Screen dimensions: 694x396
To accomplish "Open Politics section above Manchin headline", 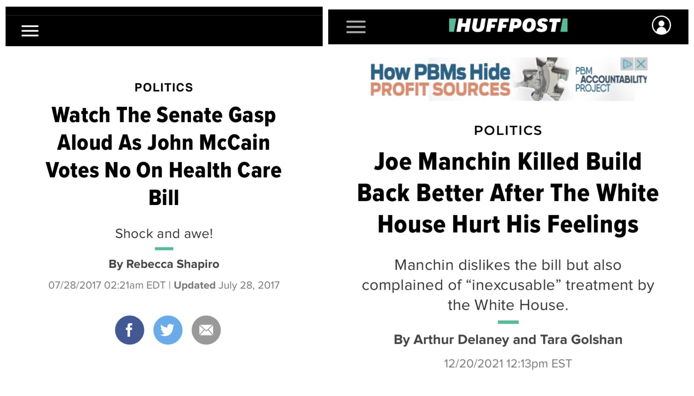I will tap(508, 130).
